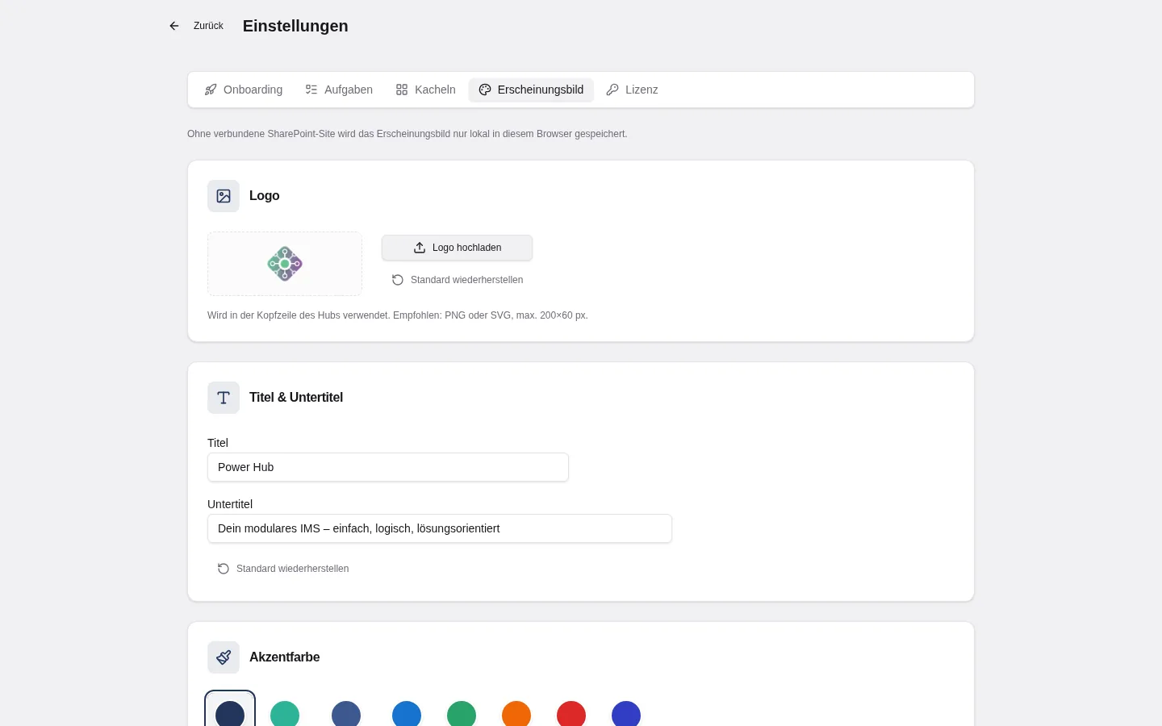The height and width of the screenshot is (726, 1162).
Task: Click the Titel & Untertitel heading text
Action: [296, 398]
